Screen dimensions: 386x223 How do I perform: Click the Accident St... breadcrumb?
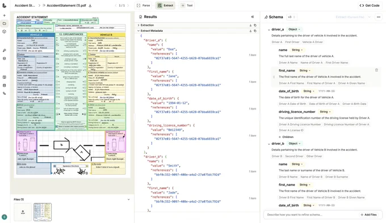(x=25, y=6)
